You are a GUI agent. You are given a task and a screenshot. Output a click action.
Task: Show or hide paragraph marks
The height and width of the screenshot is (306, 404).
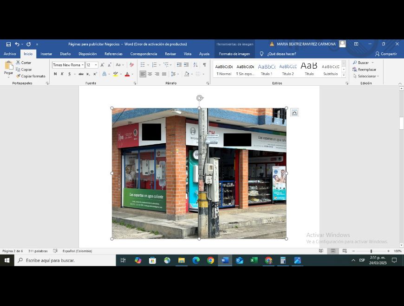(205, 65)
